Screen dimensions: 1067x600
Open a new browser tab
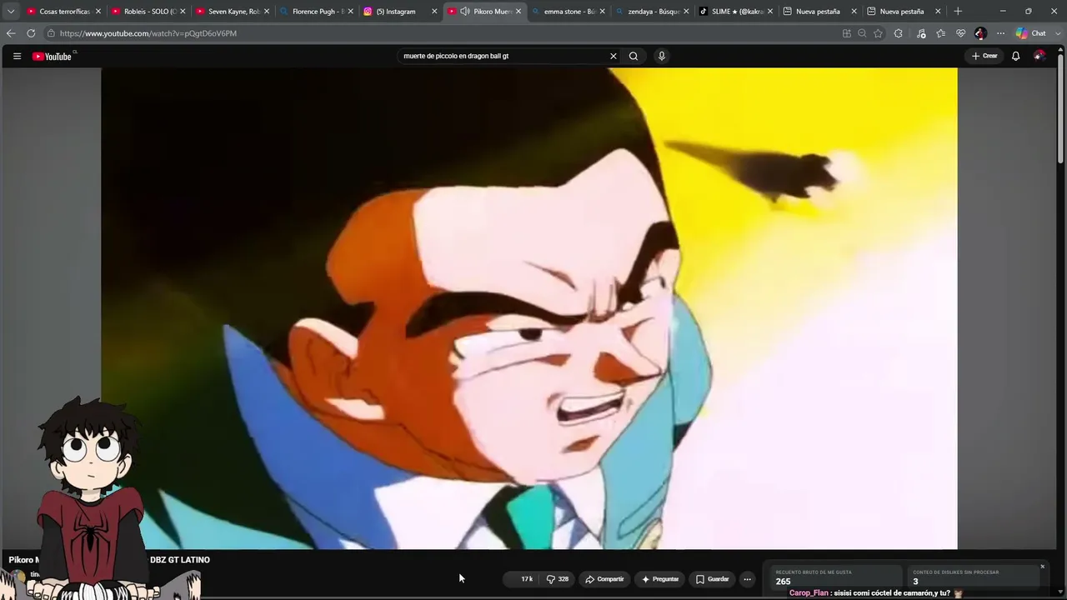[x=958, y=12]
